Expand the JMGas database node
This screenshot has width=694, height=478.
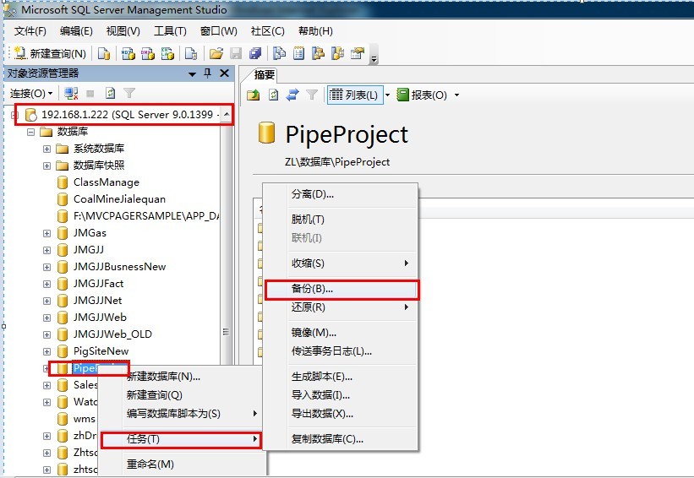47,233
